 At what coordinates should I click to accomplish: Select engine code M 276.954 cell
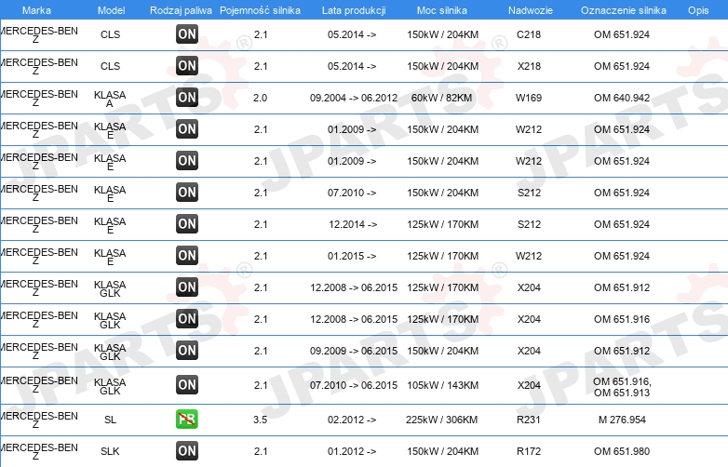point(622,420)
